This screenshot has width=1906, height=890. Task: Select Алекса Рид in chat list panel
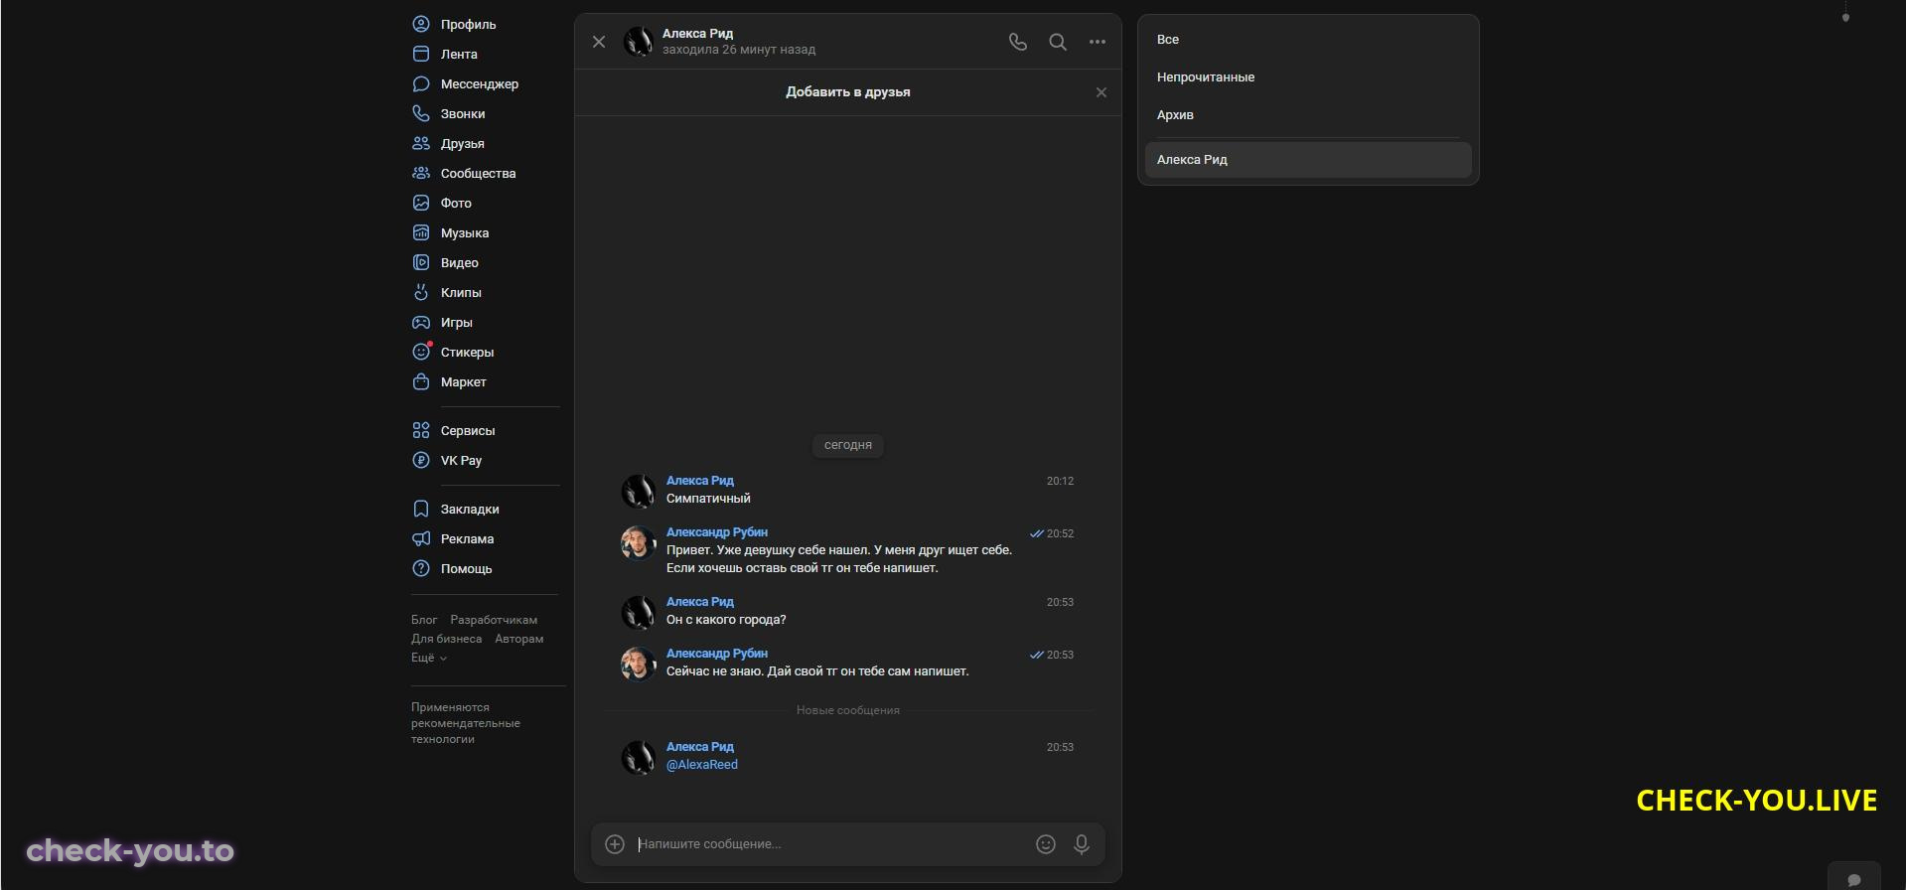pos(1308,160)
